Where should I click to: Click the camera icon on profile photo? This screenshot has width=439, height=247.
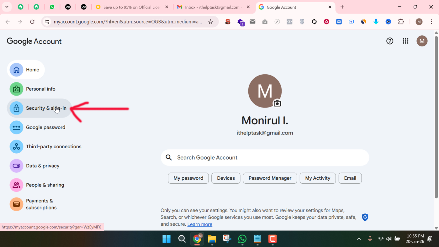click(x=277, y=103)
